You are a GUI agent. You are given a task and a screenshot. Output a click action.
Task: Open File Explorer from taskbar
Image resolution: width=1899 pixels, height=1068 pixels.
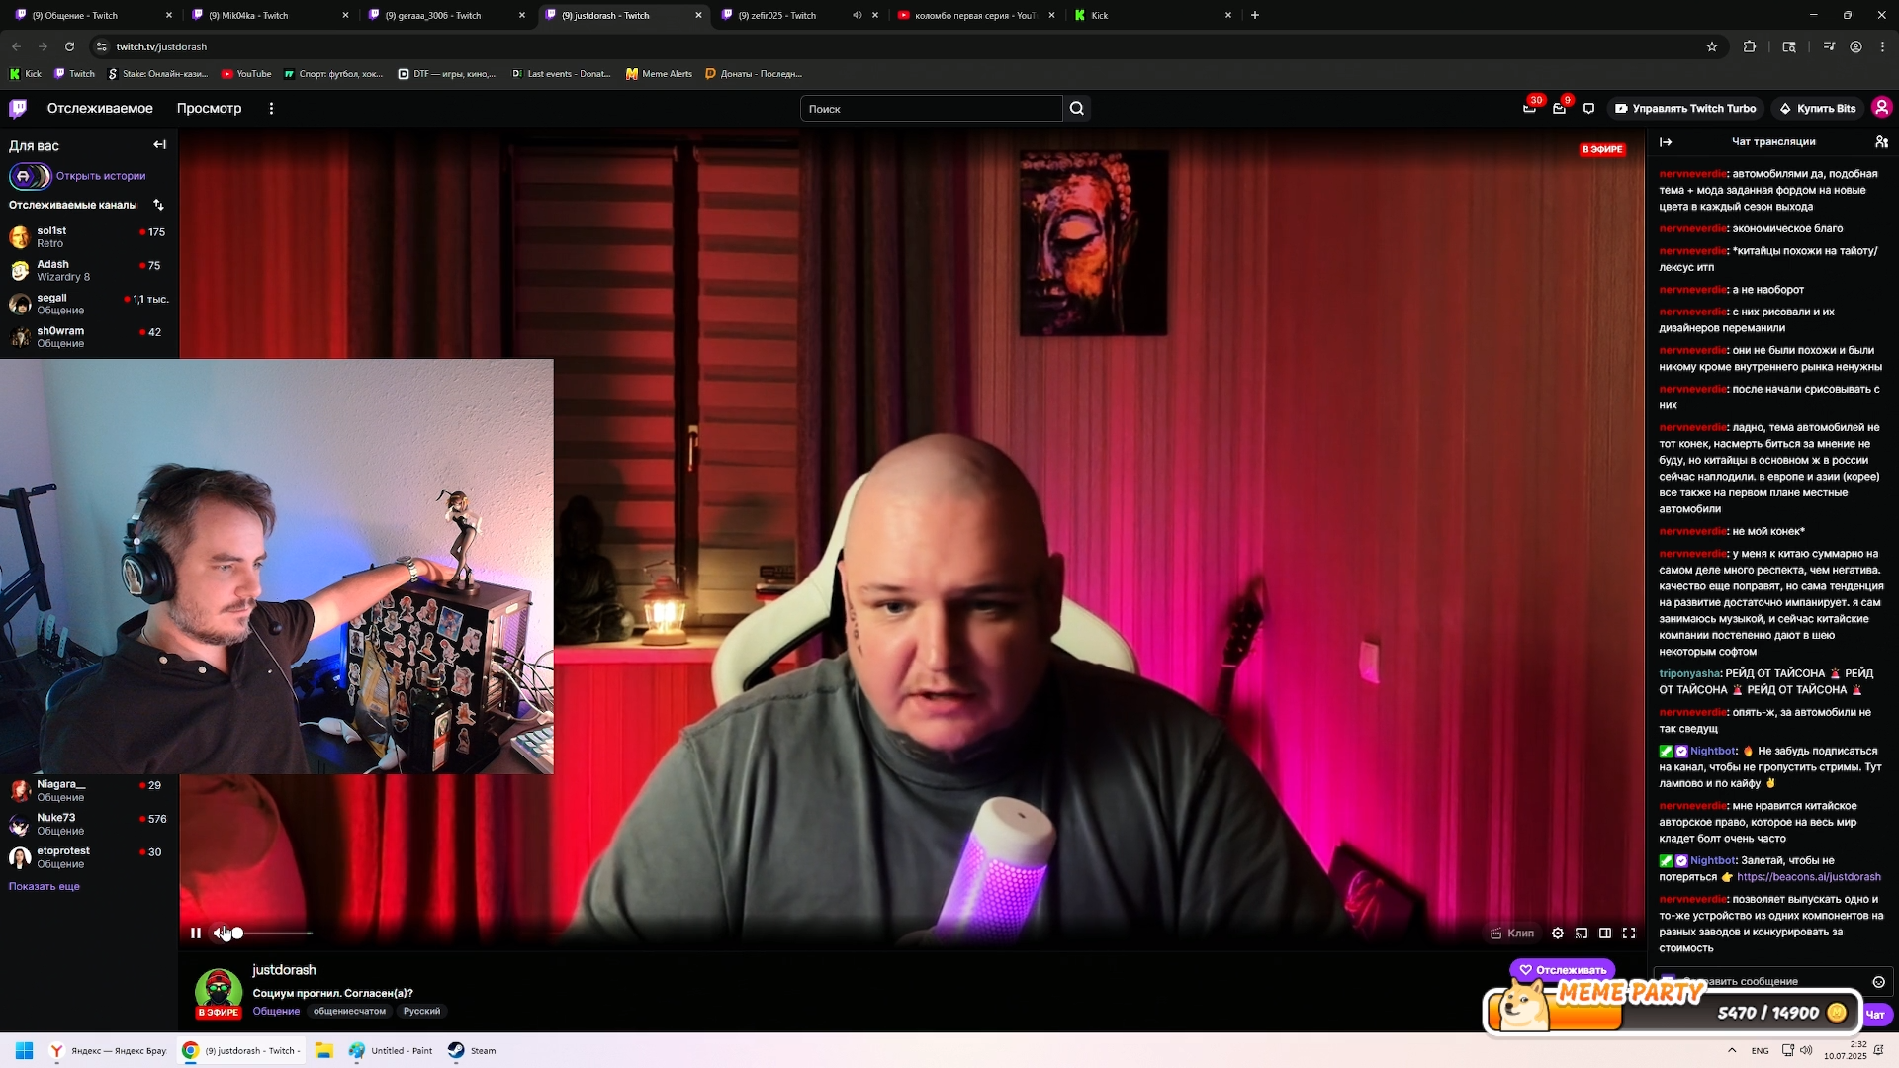pos(323,1050)
